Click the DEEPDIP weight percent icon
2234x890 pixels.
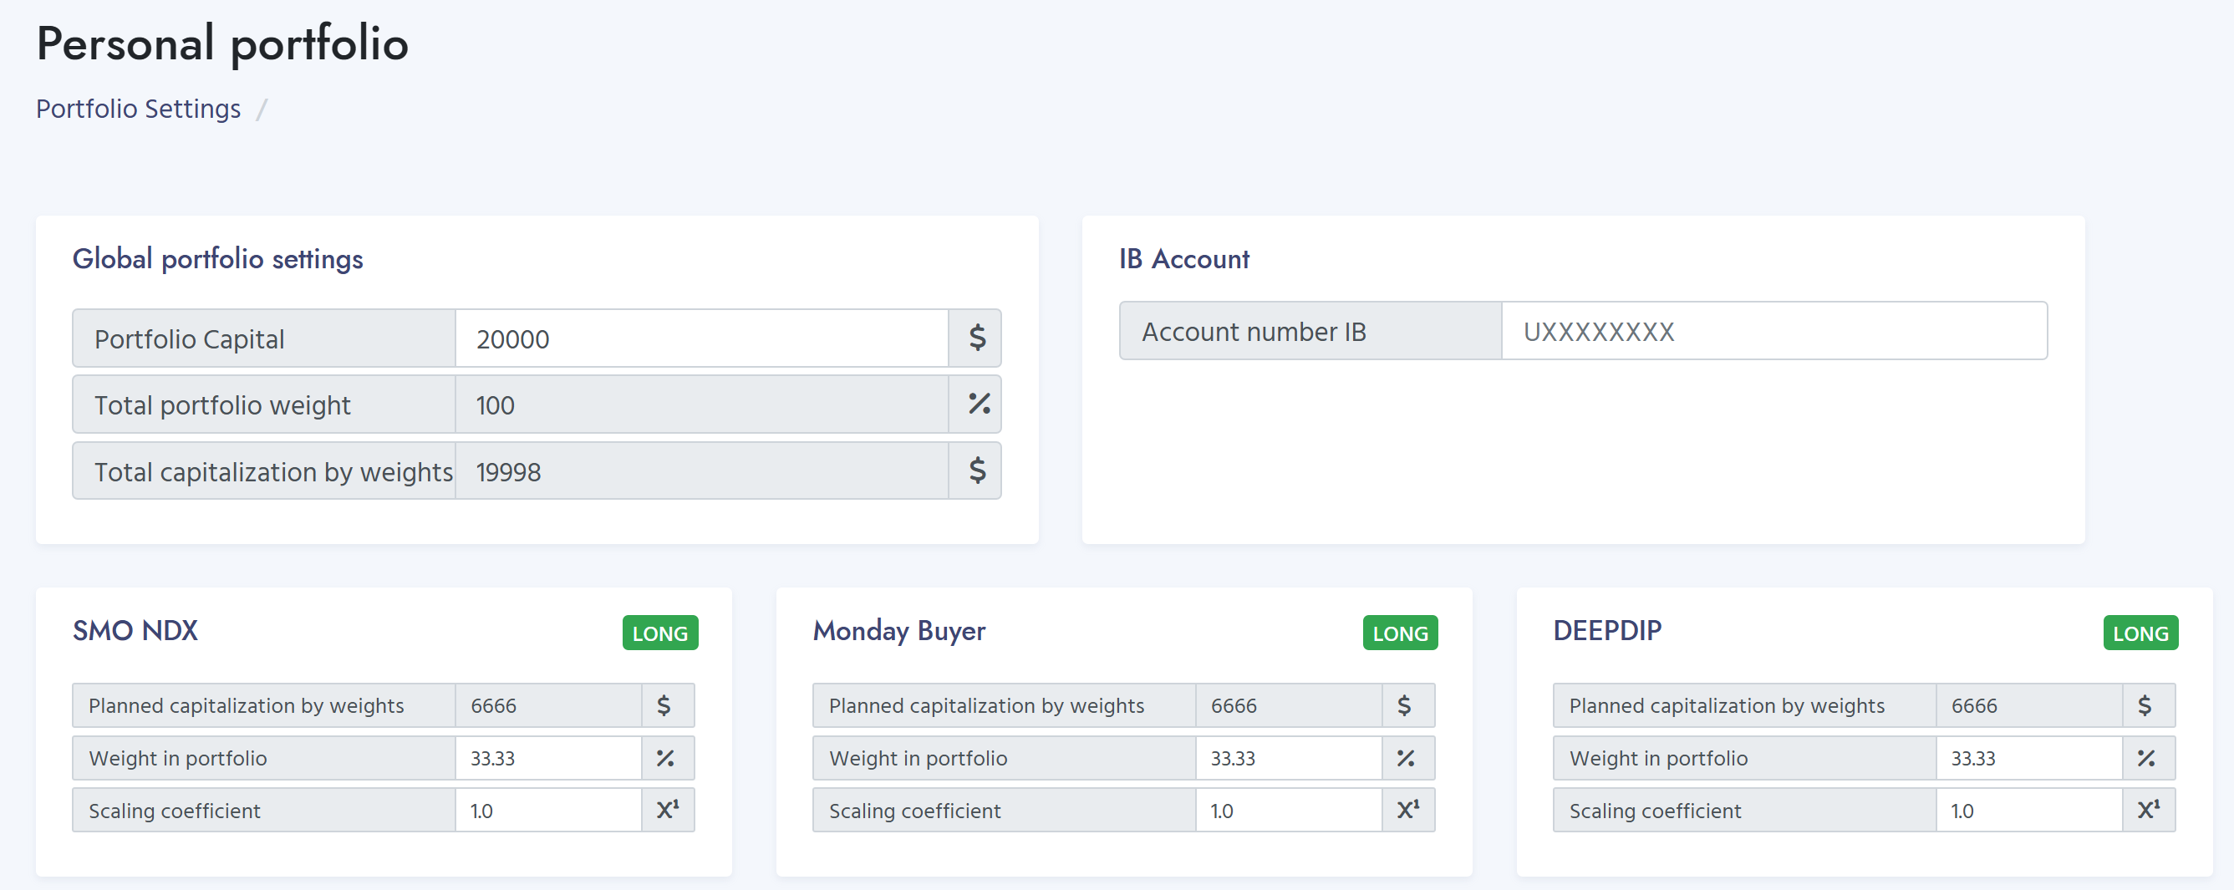click(2145, 758)
